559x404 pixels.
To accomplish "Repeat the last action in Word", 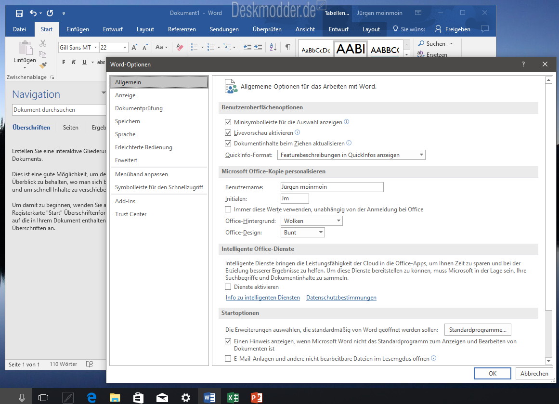I will [50, 13].
